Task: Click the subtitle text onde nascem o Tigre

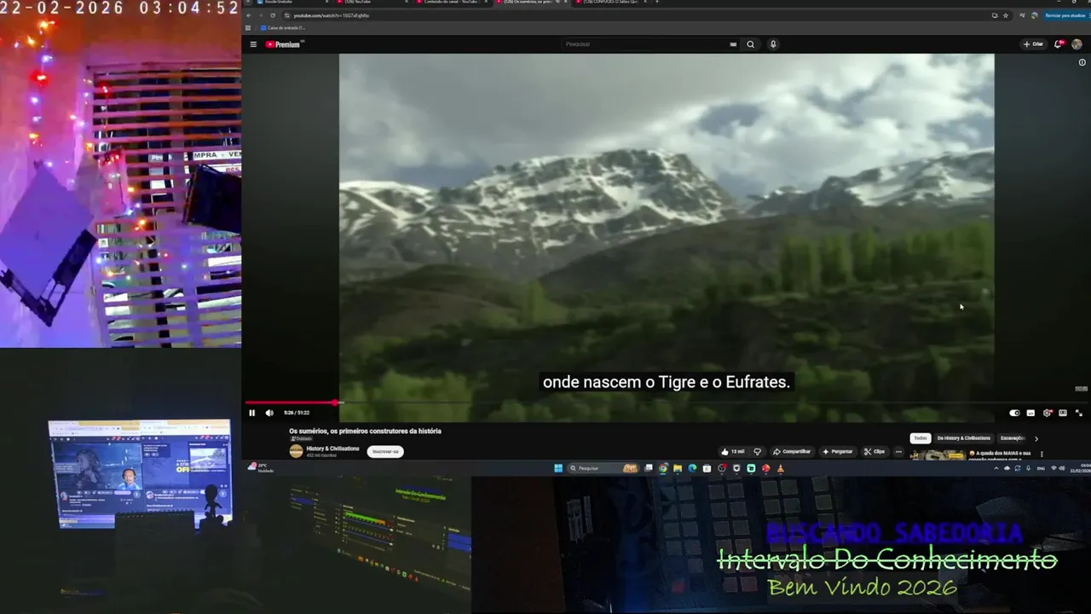Action: point(667,382)
